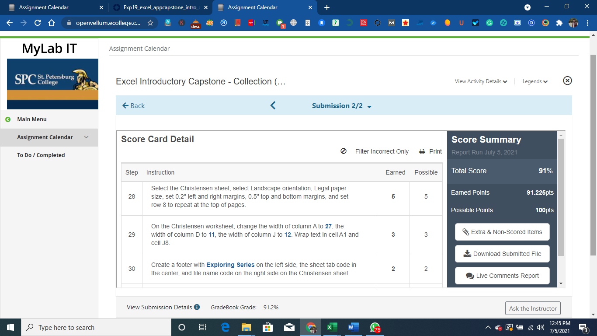Expand the Legends dropdown

click(535, 81)
